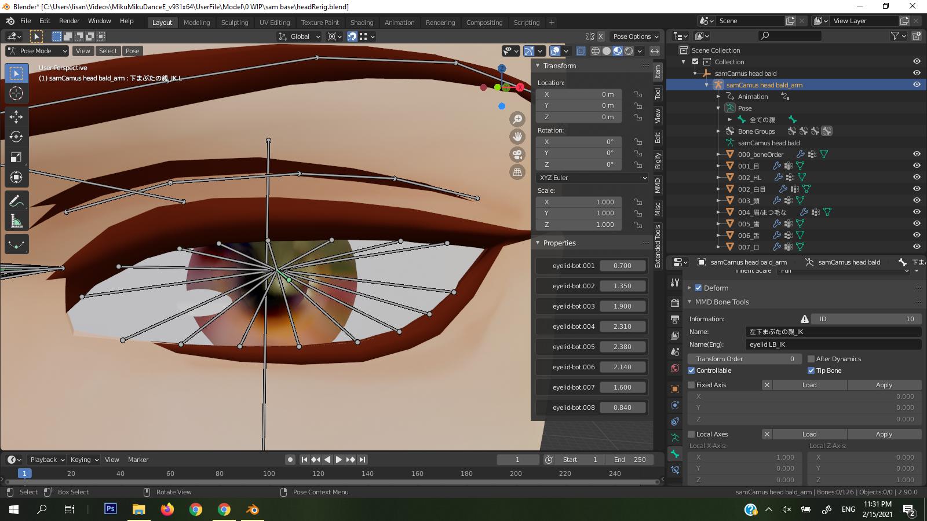This screenshot has height=521, width=927.
Task: Enable the Fixed Axis checkbox
Action: click(x=691, y=385)
